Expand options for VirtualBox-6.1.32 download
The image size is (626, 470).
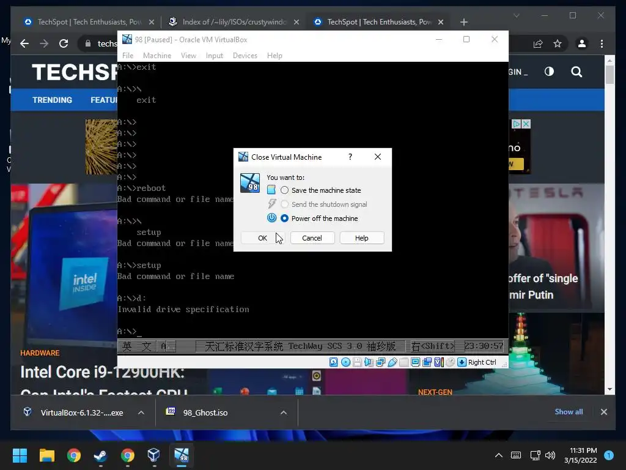tap(141, 412)
